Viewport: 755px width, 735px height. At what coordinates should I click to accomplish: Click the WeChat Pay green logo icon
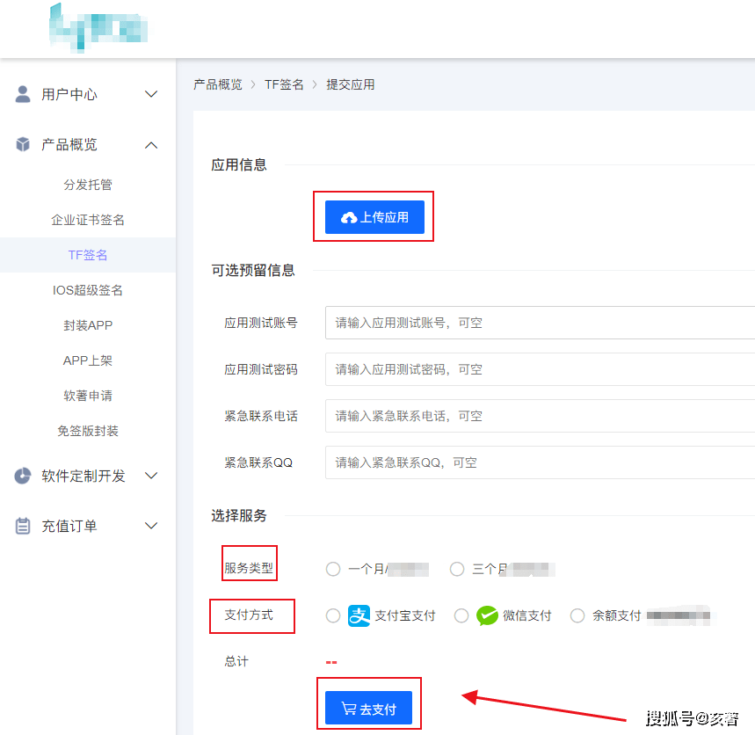[x=487, y=615]
